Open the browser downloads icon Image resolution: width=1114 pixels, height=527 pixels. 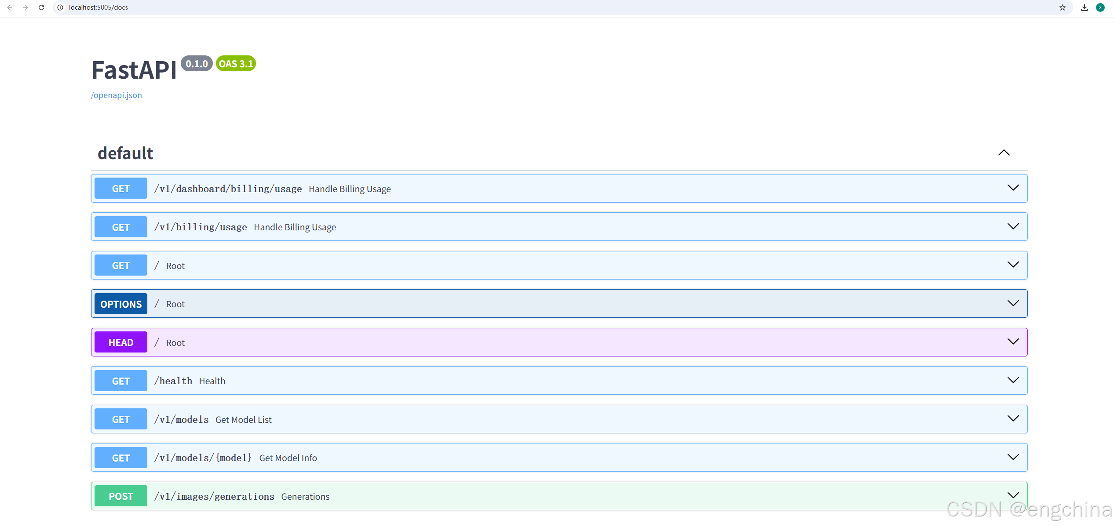1085,7
